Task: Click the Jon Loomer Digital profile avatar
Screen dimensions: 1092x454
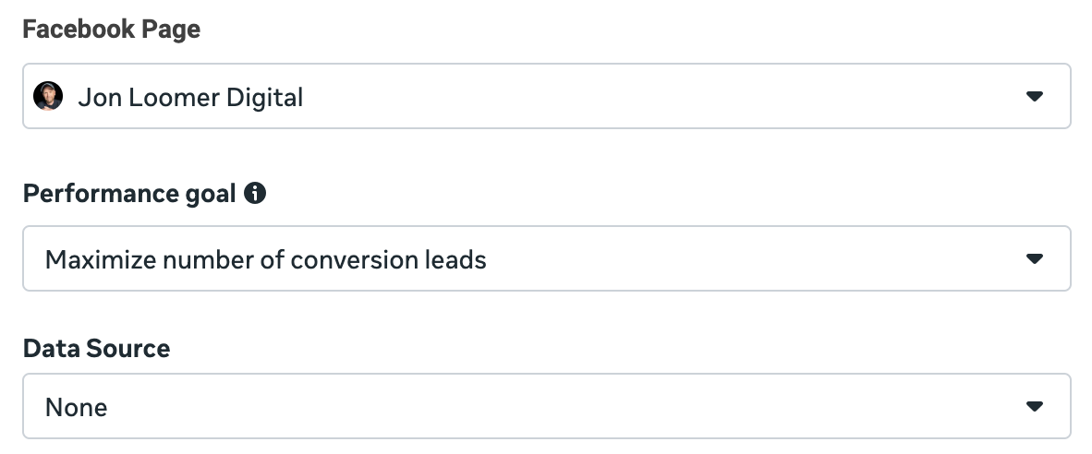Action: point(48,96)
